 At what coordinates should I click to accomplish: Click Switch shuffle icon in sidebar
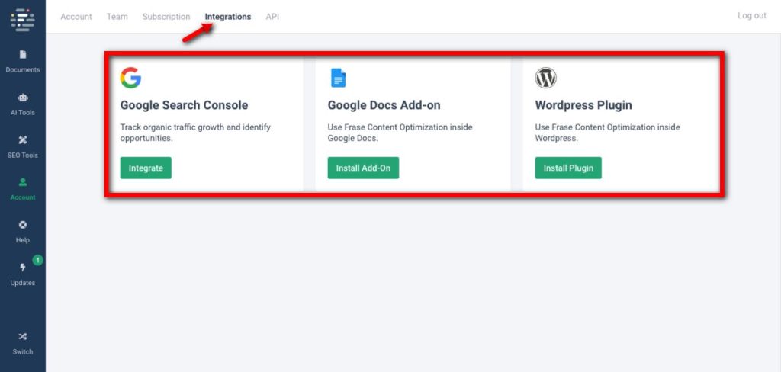23,337
